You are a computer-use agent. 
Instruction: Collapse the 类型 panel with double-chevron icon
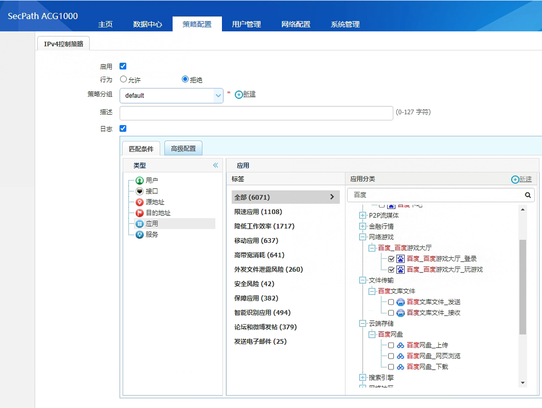(215, 165)
